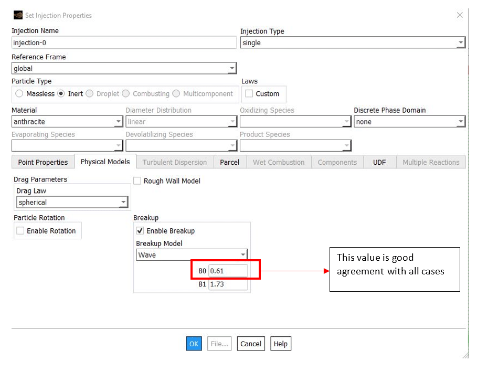Screen dimensions: 477x372
Task: Switch to the Parcel tab
Action: pos(229,163)
